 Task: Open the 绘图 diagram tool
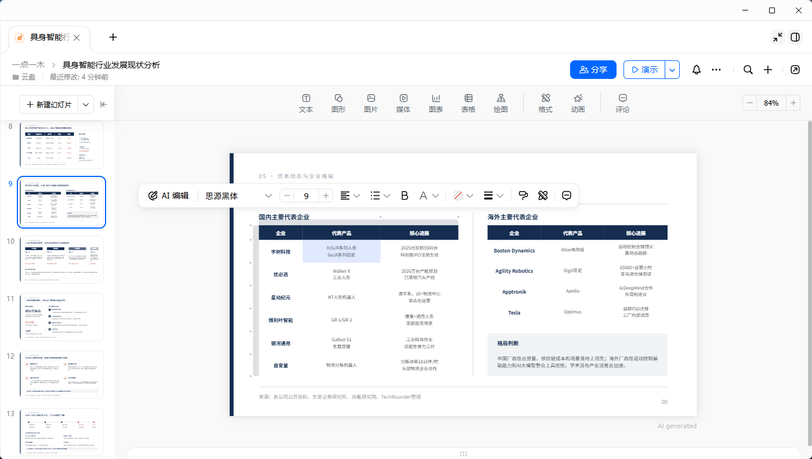tap(501, 103)
